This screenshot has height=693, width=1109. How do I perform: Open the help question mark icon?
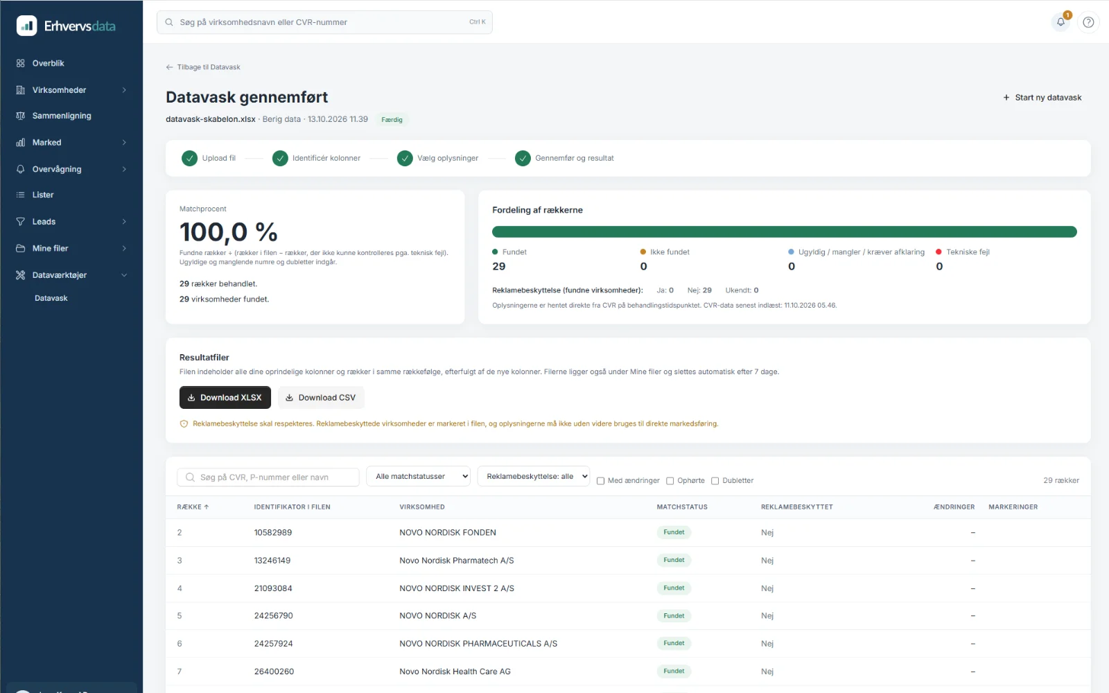(1088, 22)
